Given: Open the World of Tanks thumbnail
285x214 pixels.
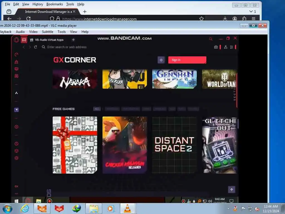Looking at the screenshot, I should coord(220,79).
